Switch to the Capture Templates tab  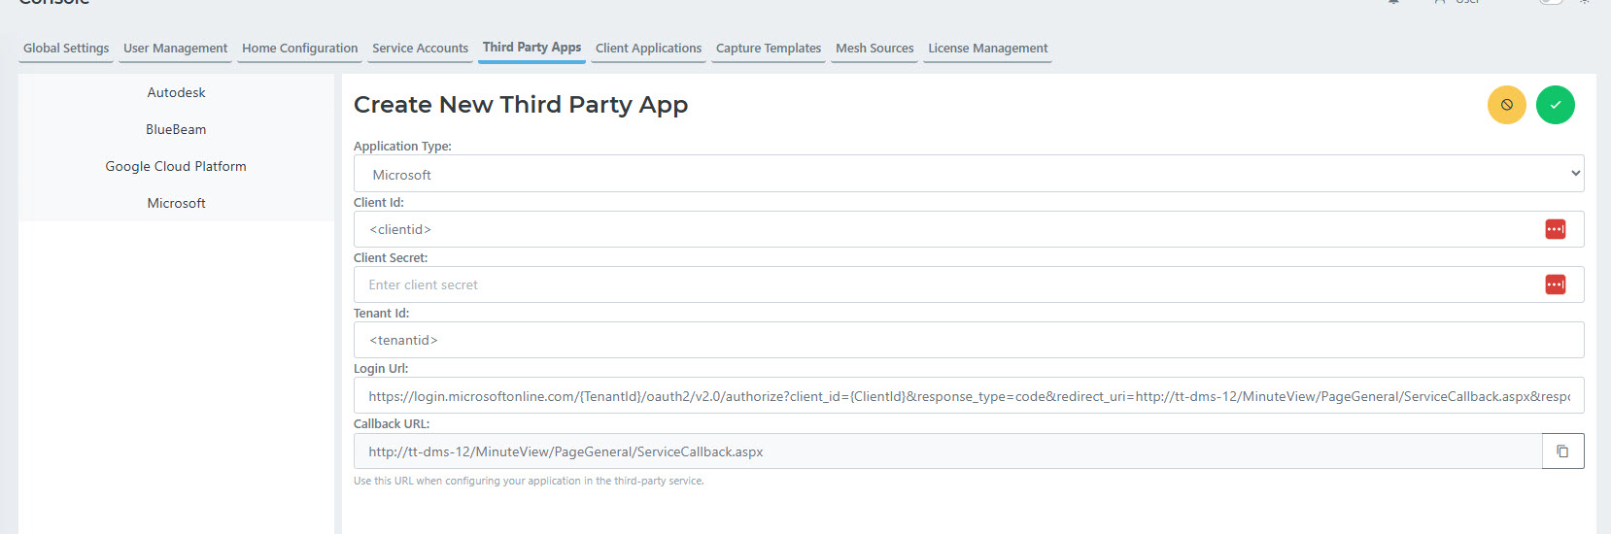768,49
